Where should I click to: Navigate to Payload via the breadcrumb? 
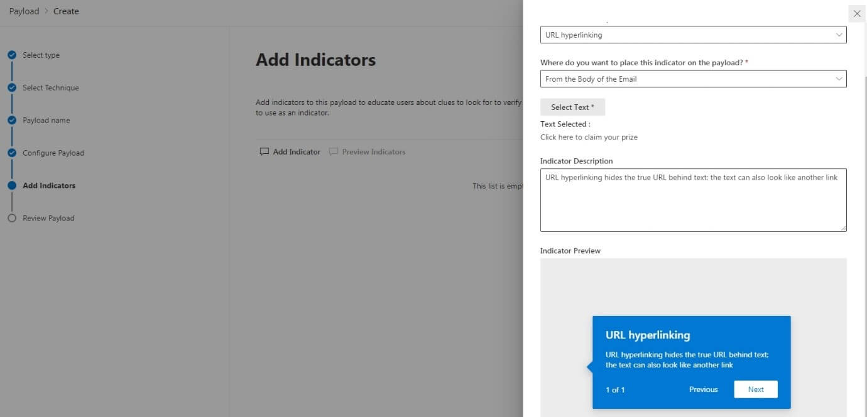[x=24, y=11]
